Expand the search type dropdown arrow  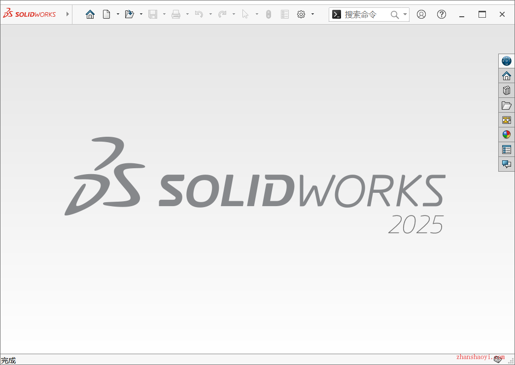click(x=405, y=14)
